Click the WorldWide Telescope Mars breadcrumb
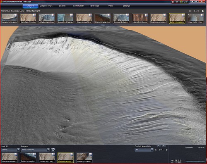 click(x=12, y=11)
